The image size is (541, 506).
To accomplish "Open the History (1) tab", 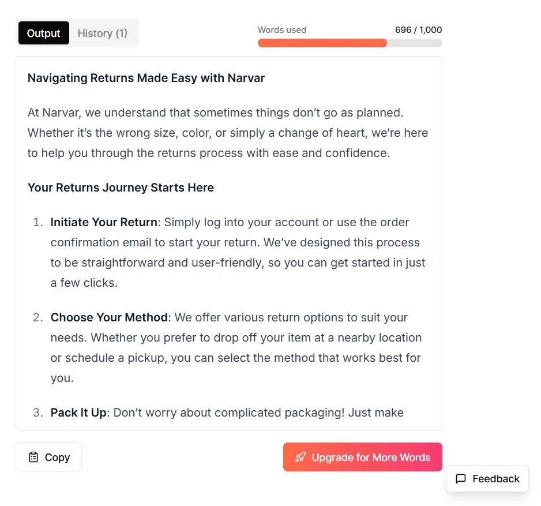I will pos(103,33).
